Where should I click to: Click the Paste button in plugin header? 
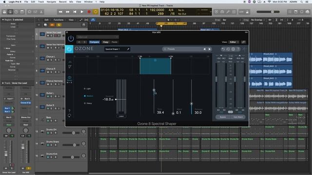[x=115, y=42]
